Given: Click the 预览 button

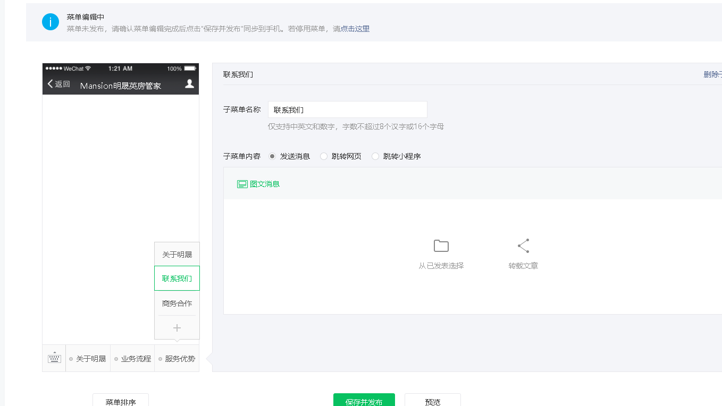Looking at the screenshot, I should [433, 400].
